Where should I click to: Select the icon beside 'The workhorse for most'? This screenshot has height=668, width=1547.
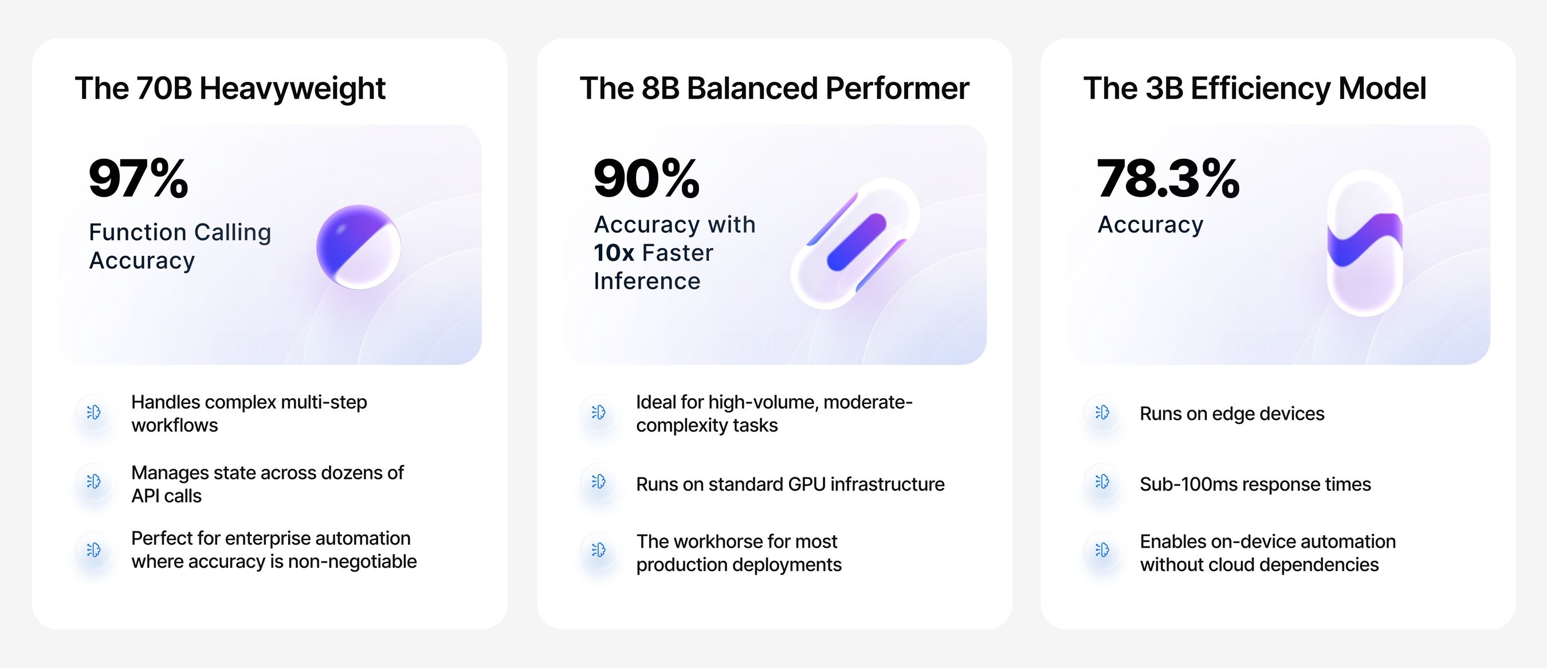pyautogui.click(x=599, y=549)
